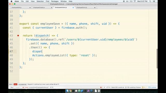The width and height of the screenshot is (166, 93).
Task: Click the red lint error dot on line 43
Action: (18, 36)
